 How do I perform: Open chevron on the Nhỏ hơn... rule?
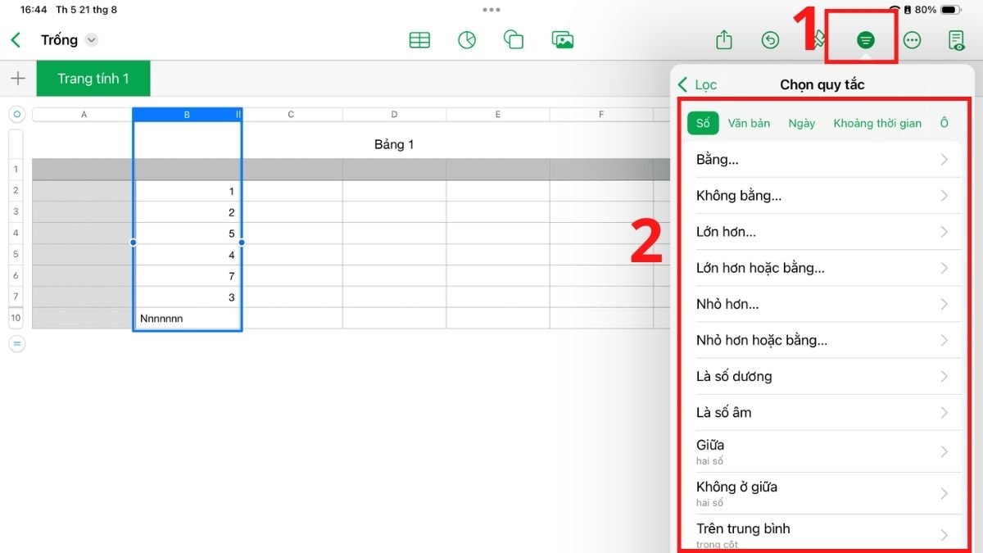tap(944, 304)
